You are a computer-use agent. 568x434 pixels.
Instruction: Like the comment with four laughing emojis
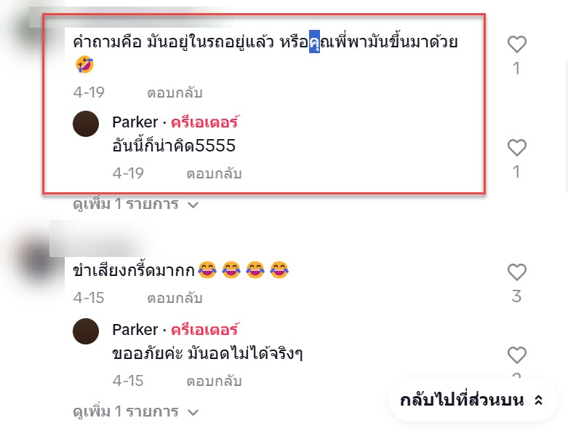[x=516, y=272]
